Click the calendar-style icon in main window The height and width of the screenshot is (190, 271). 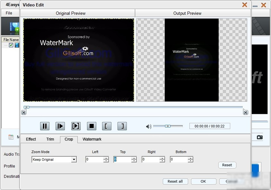pos(11,137)
